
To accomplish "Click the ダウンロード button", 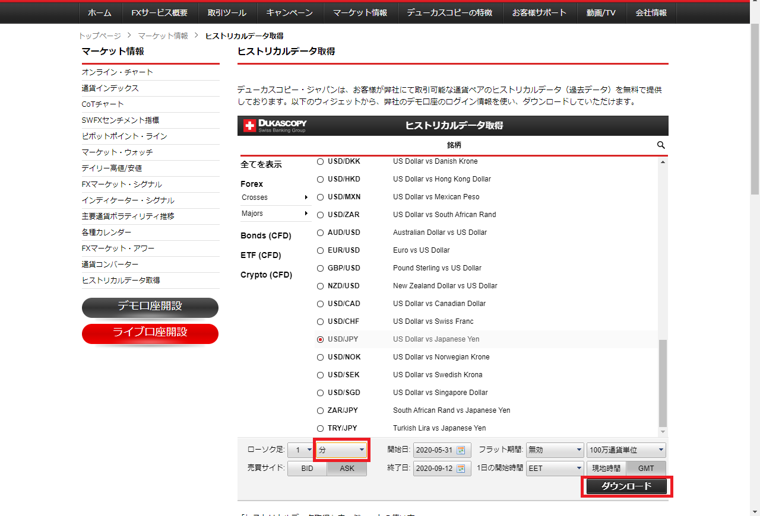I will pos(628,486).
